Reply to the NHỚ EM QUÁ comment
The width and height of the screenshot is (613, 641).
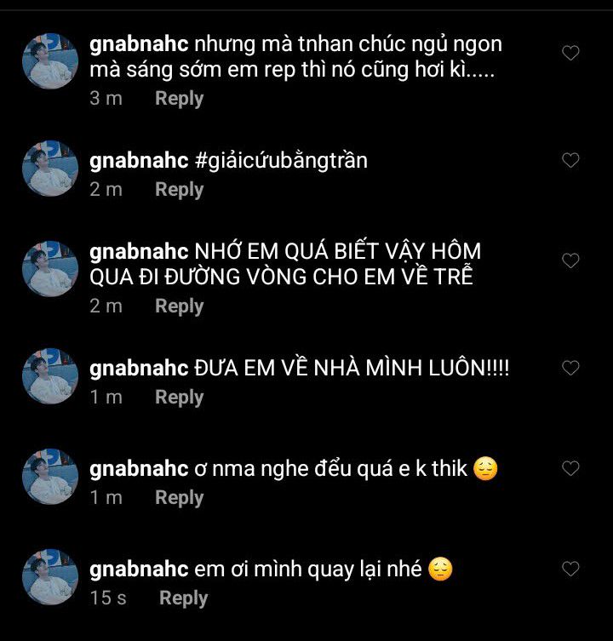[179, 306]
